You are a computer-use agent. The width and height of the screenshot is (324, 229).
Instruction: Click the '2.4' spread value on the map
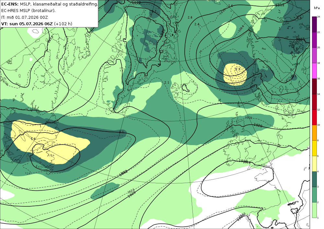coord(197,24)
